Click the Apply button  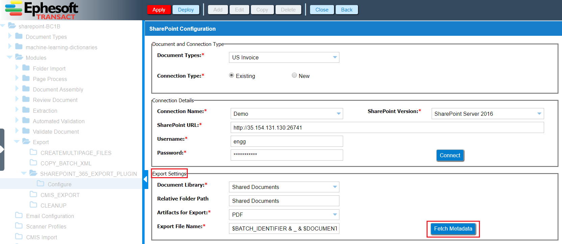coord(159,10)
